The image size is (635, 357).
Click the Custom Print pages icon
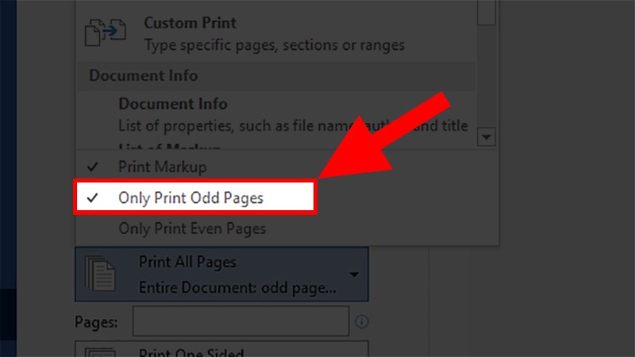click(102, 33)
